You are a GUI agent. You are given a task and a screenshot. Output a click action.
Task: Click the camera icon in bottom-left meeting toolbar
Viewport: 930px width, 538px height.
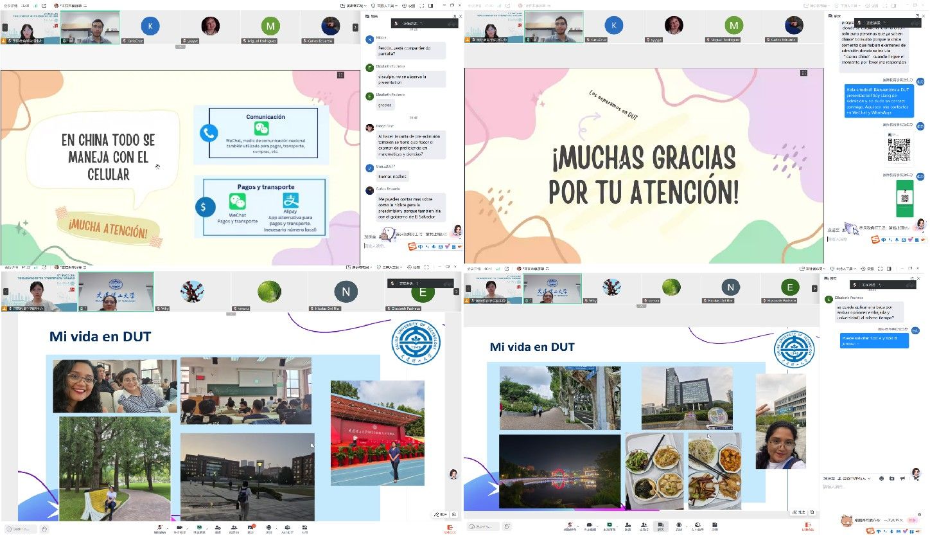179,527
